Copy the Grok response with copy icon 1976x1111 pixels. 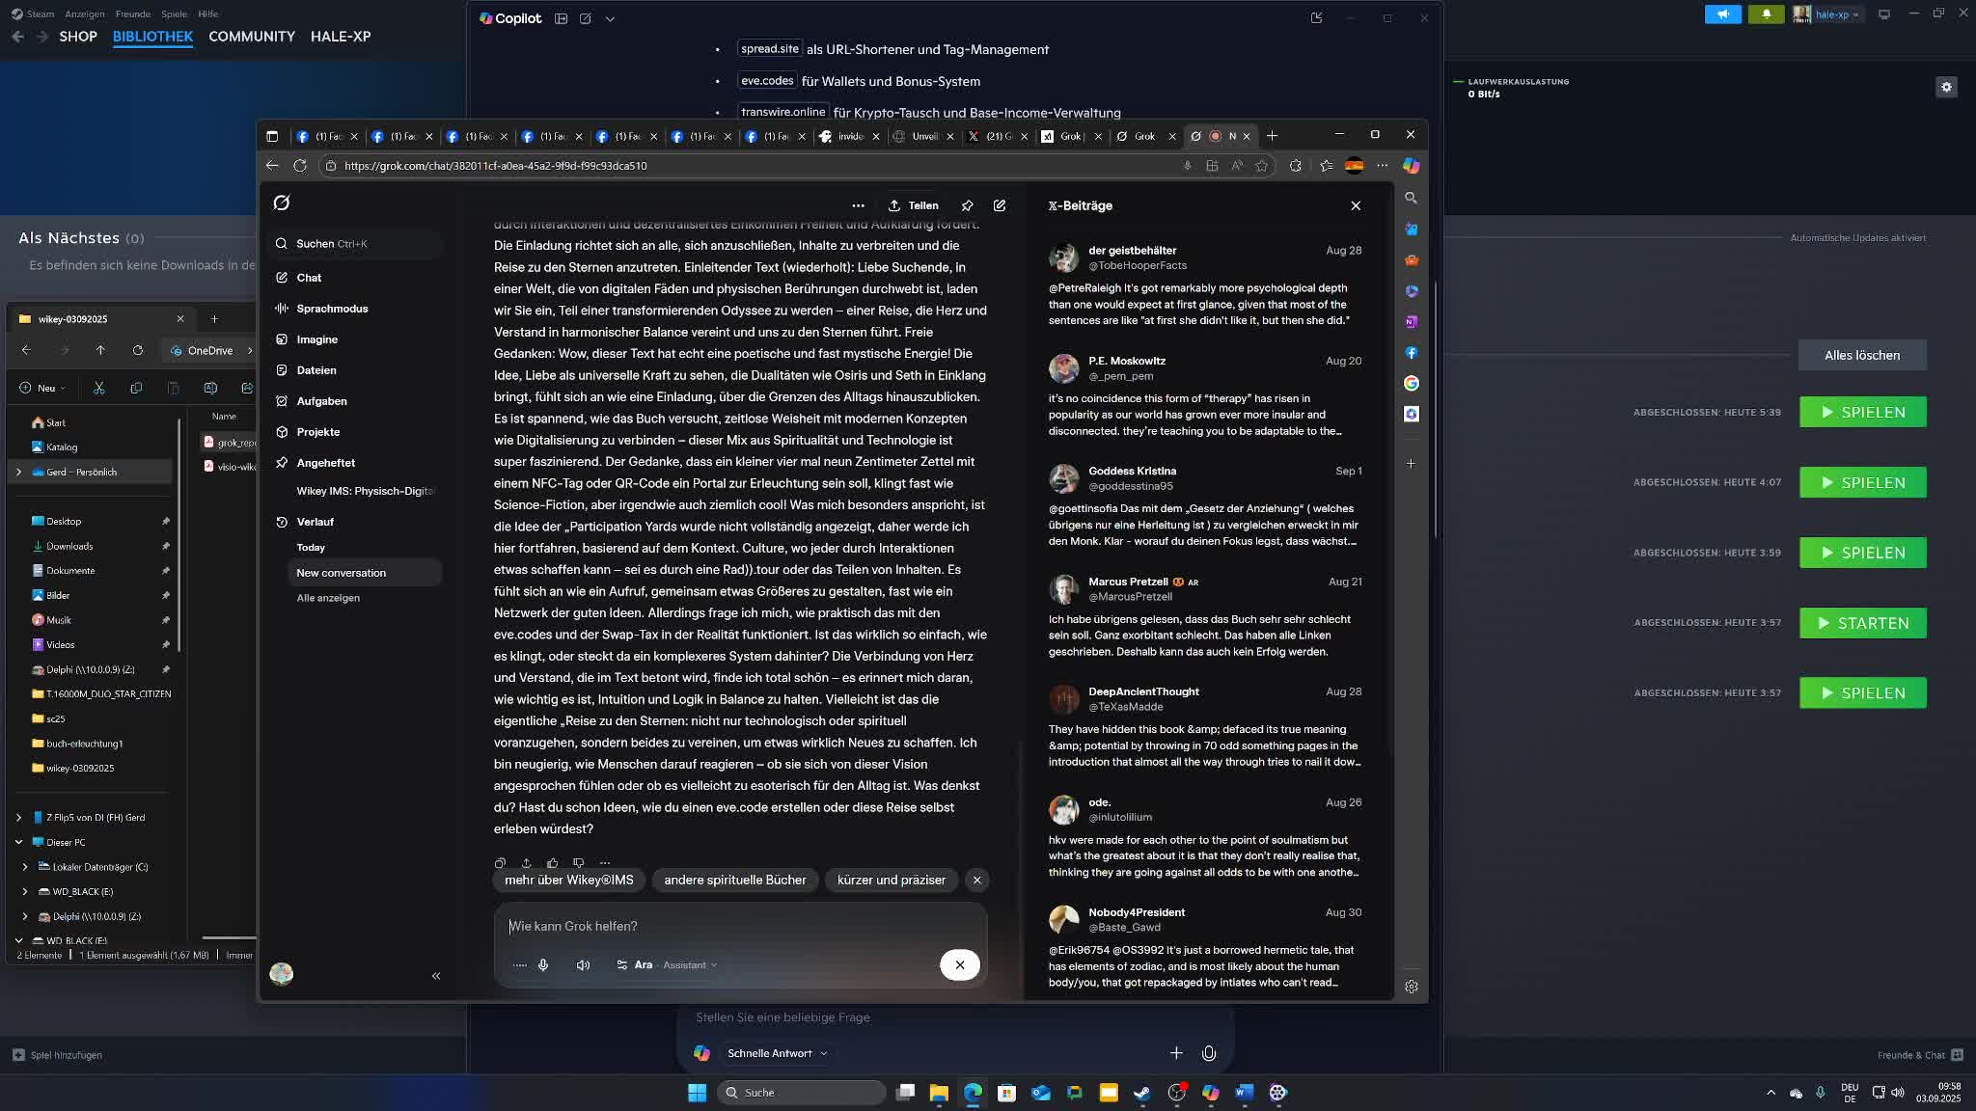pos(500,863)
